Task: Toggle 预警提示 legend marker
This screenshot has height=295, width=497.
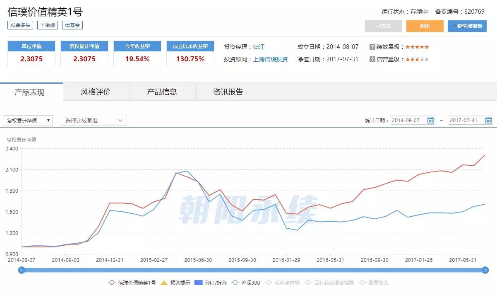Action: pyautogui.click(x=175, y=283)
